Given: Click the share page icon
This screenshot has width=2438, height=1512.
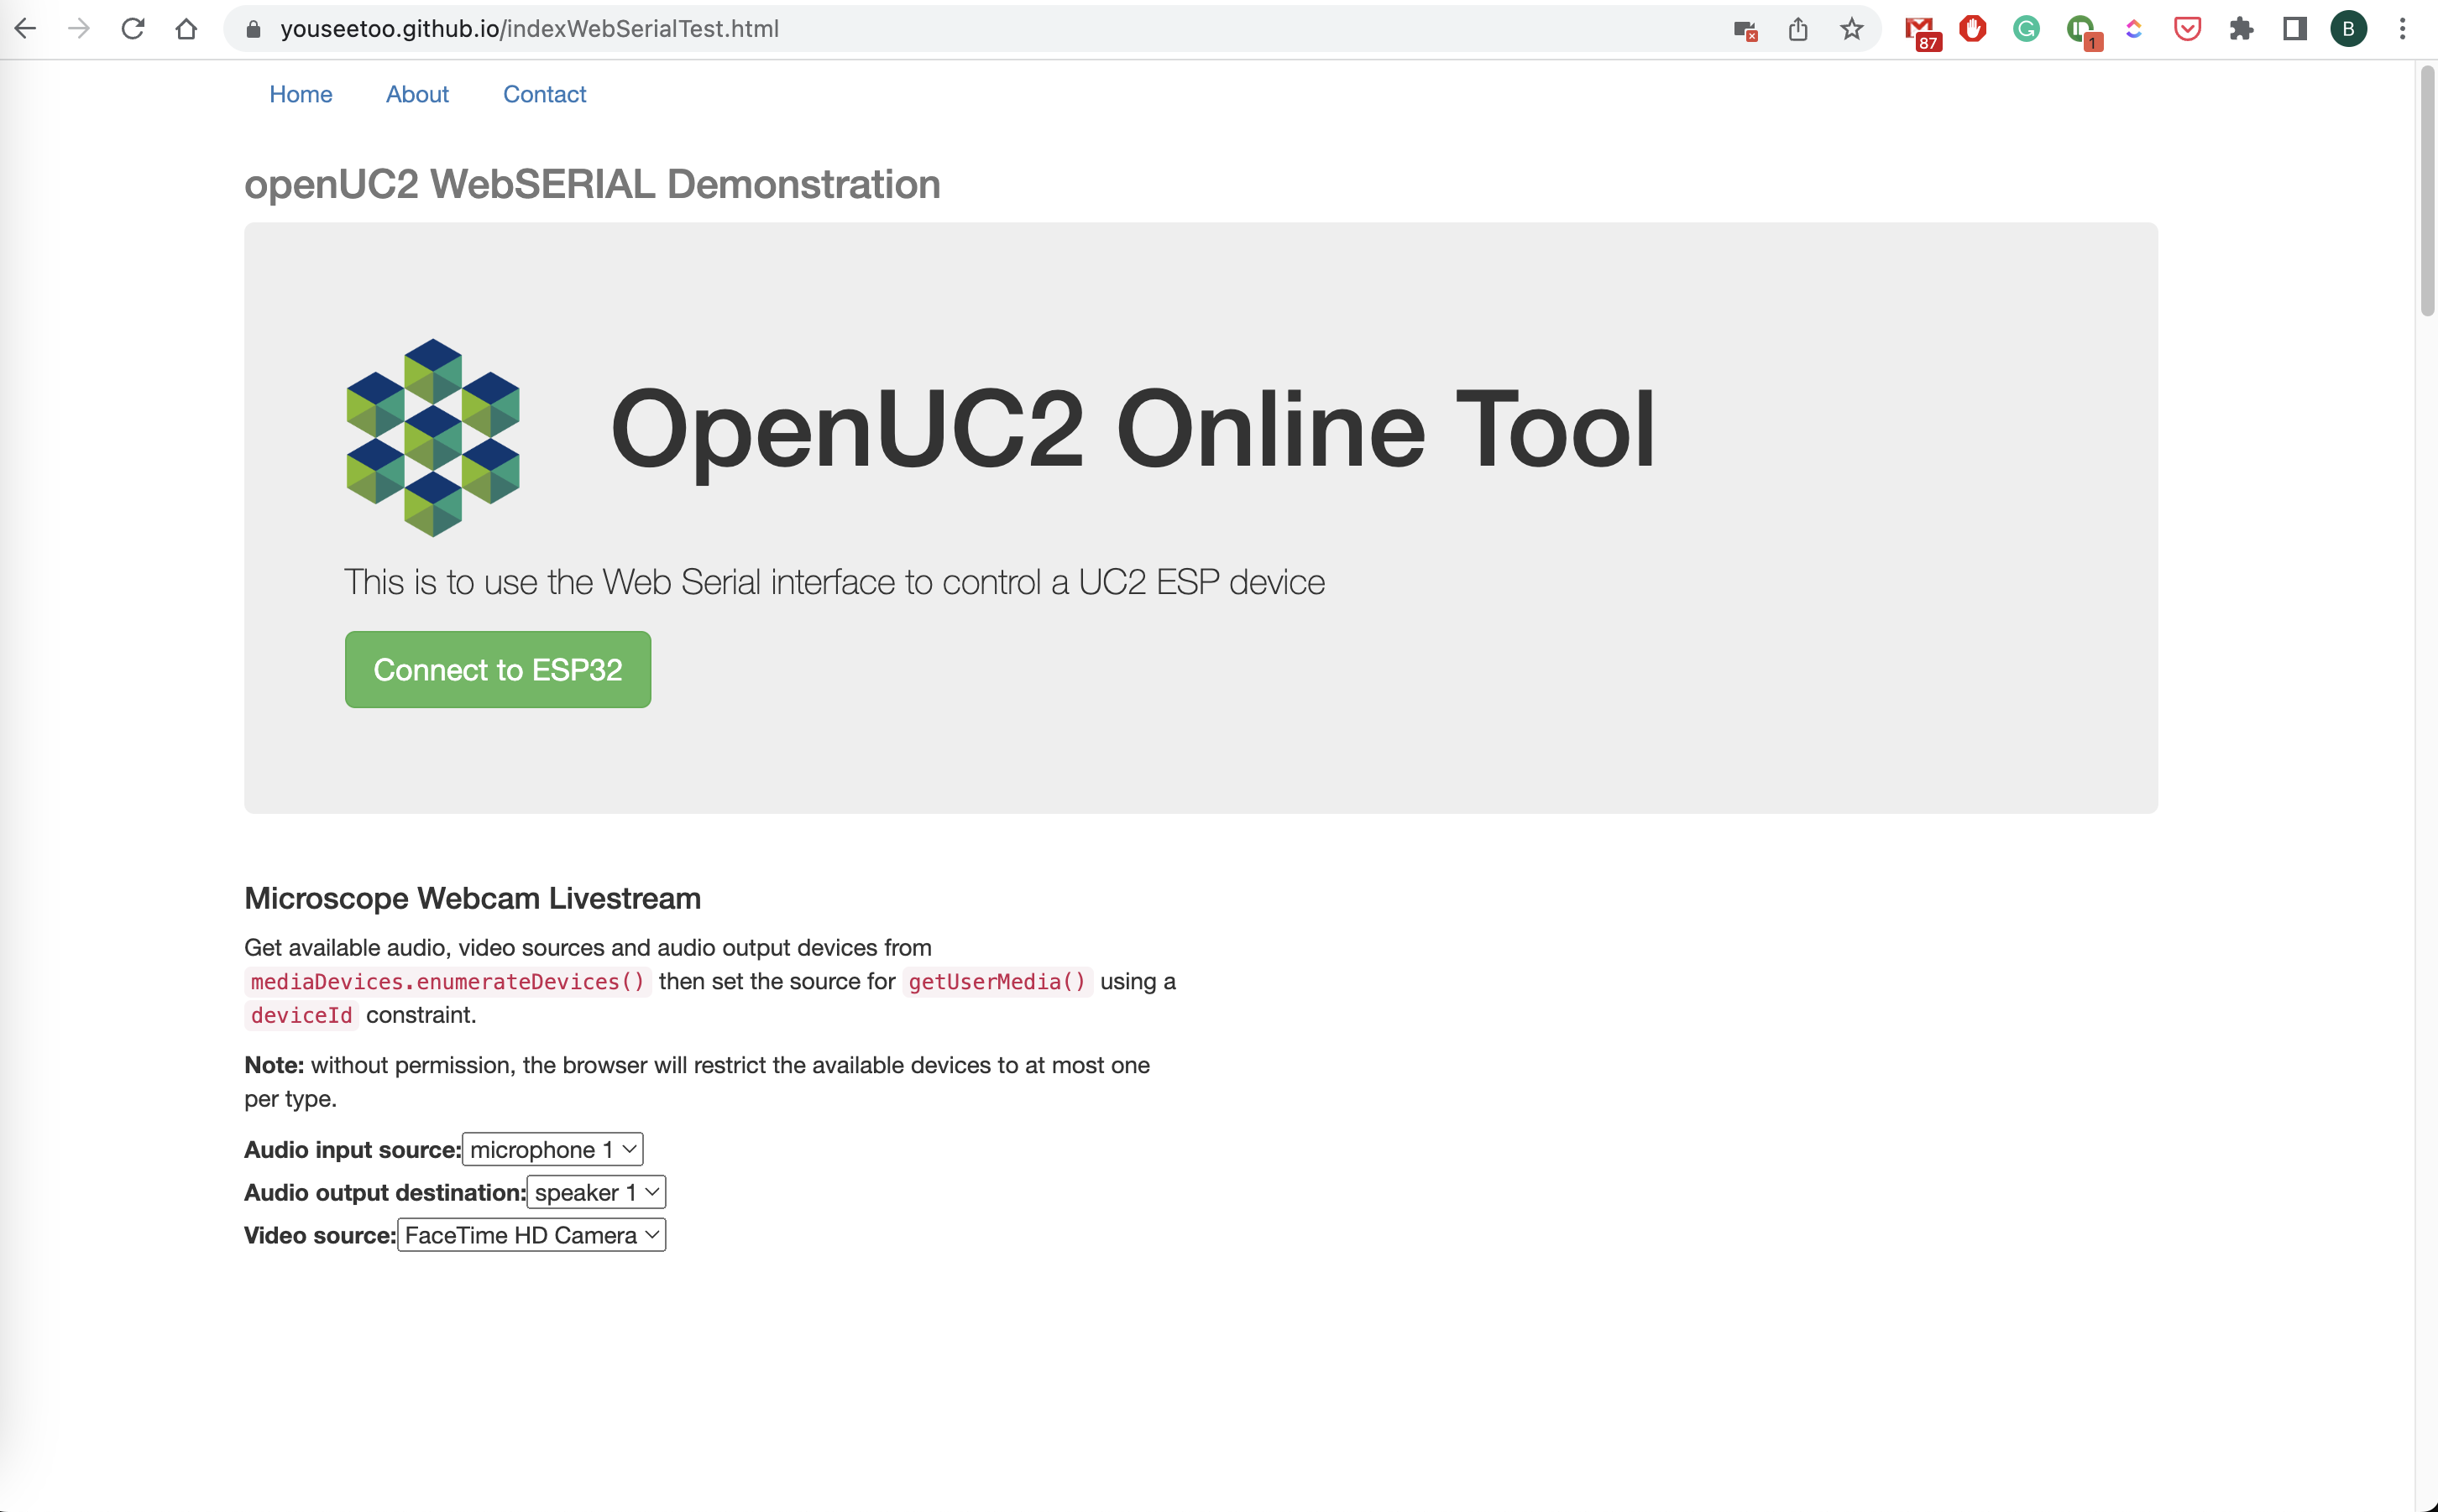Looking at the screenshot, I should (1797, 29).
